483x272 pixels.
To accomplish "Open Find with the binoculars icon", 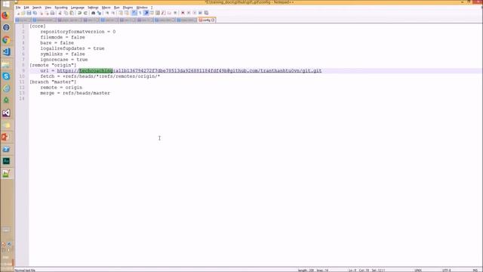I will click(x=93, y=13).
